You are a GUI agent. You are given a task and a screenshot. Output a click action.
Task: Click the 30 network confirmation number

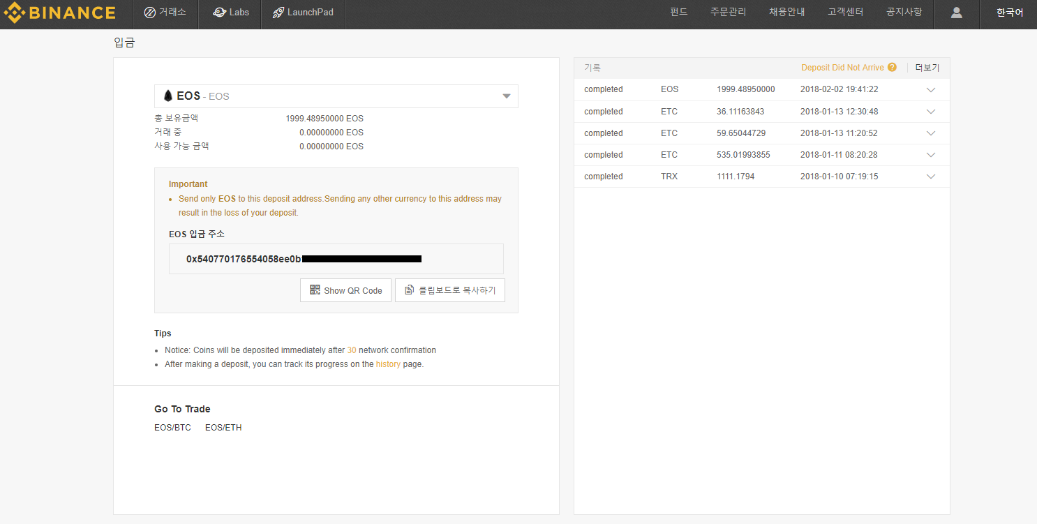point(352,350)
